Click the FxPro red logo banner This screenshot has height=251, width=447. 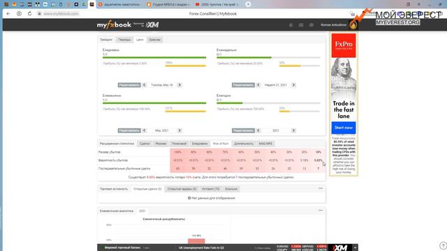[344, 45]
